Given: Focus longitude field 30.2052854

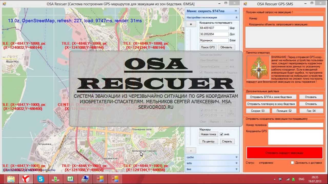Looking at the screenshot, I should point(214,34).
